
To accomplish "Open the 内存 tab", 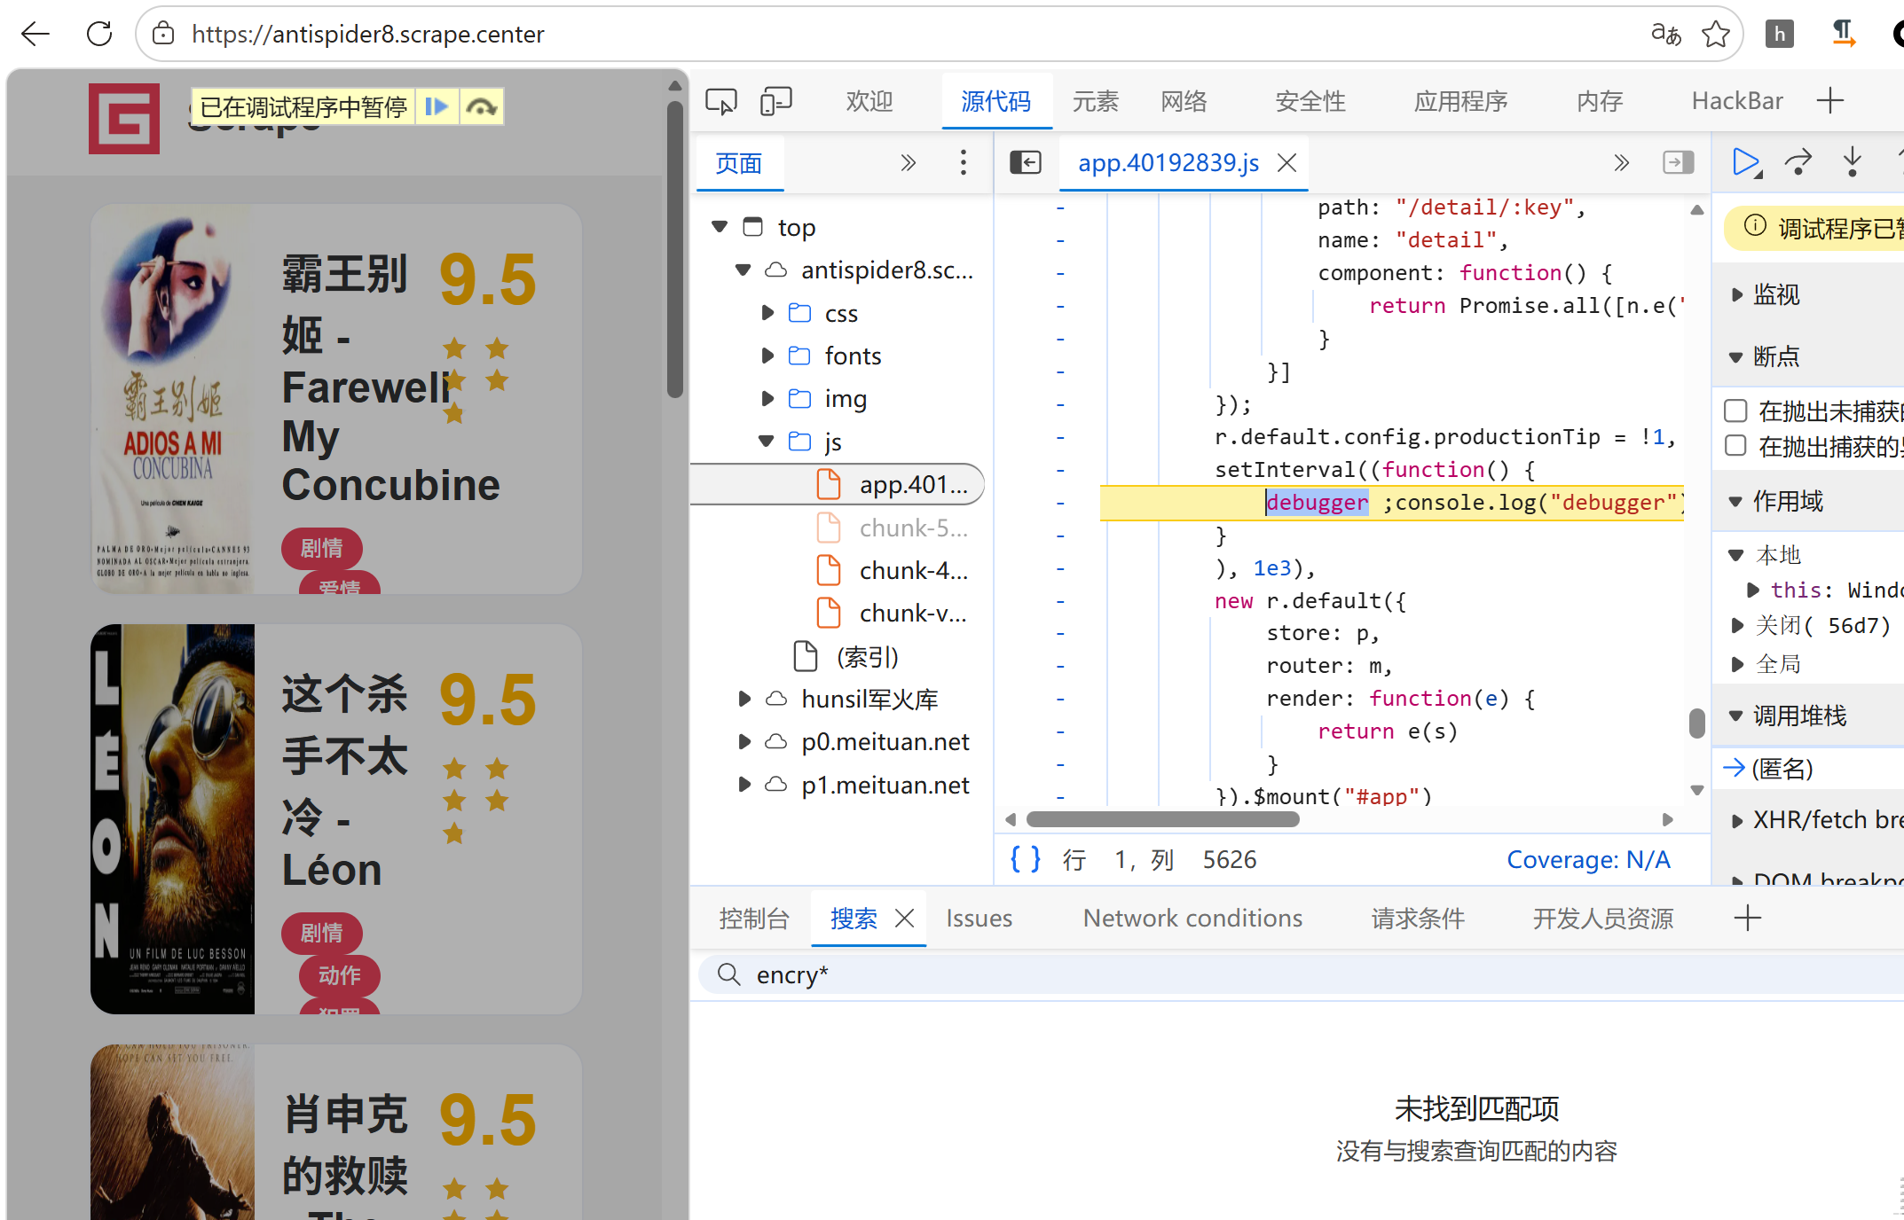I will [x=1600, y=101].
